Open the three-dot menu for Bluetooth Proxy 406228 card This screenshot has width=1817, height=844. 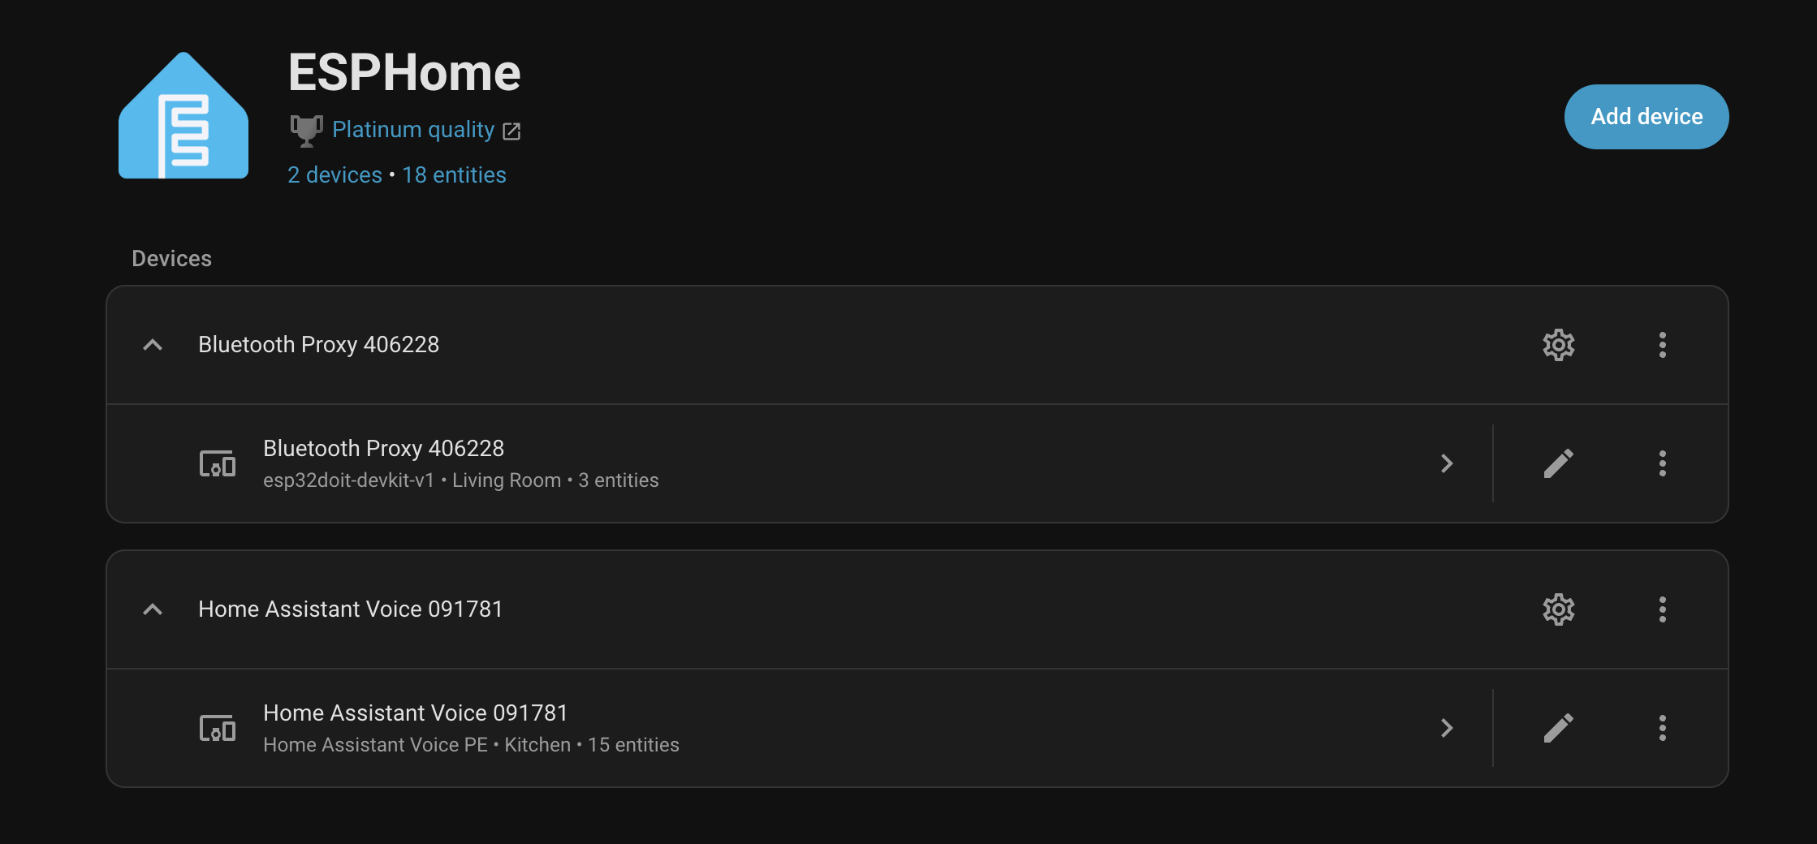coord(1662,345)
